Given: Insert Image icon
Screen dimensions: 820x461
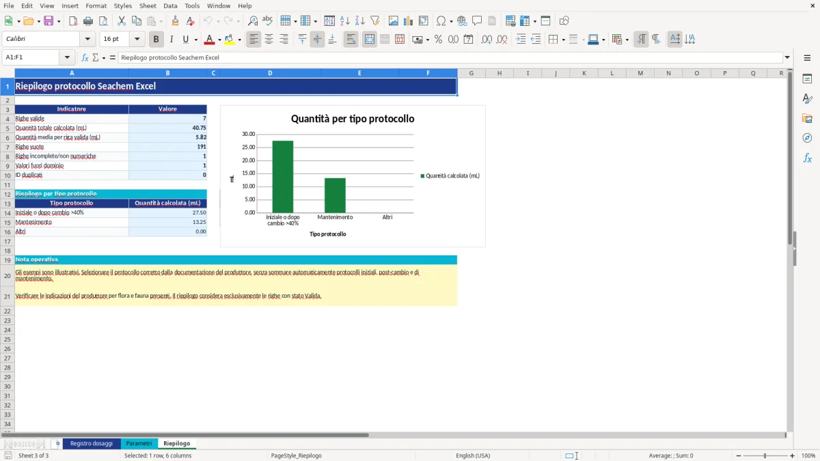Looking at the screenshot, I should click(x=394, y=21).
